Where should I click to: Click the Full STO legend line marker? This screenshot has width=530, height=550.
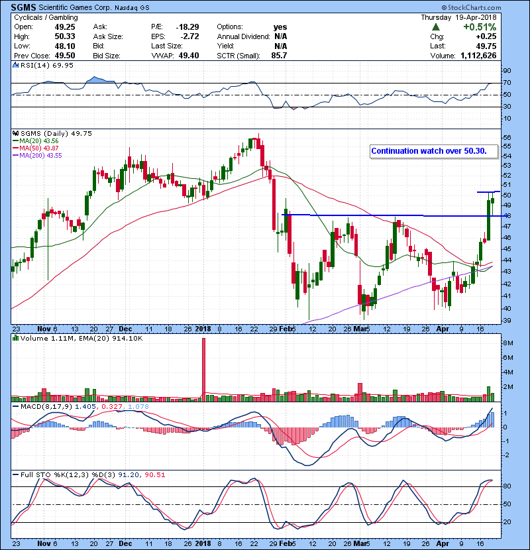pyautogui.click(x=16, y=474)
